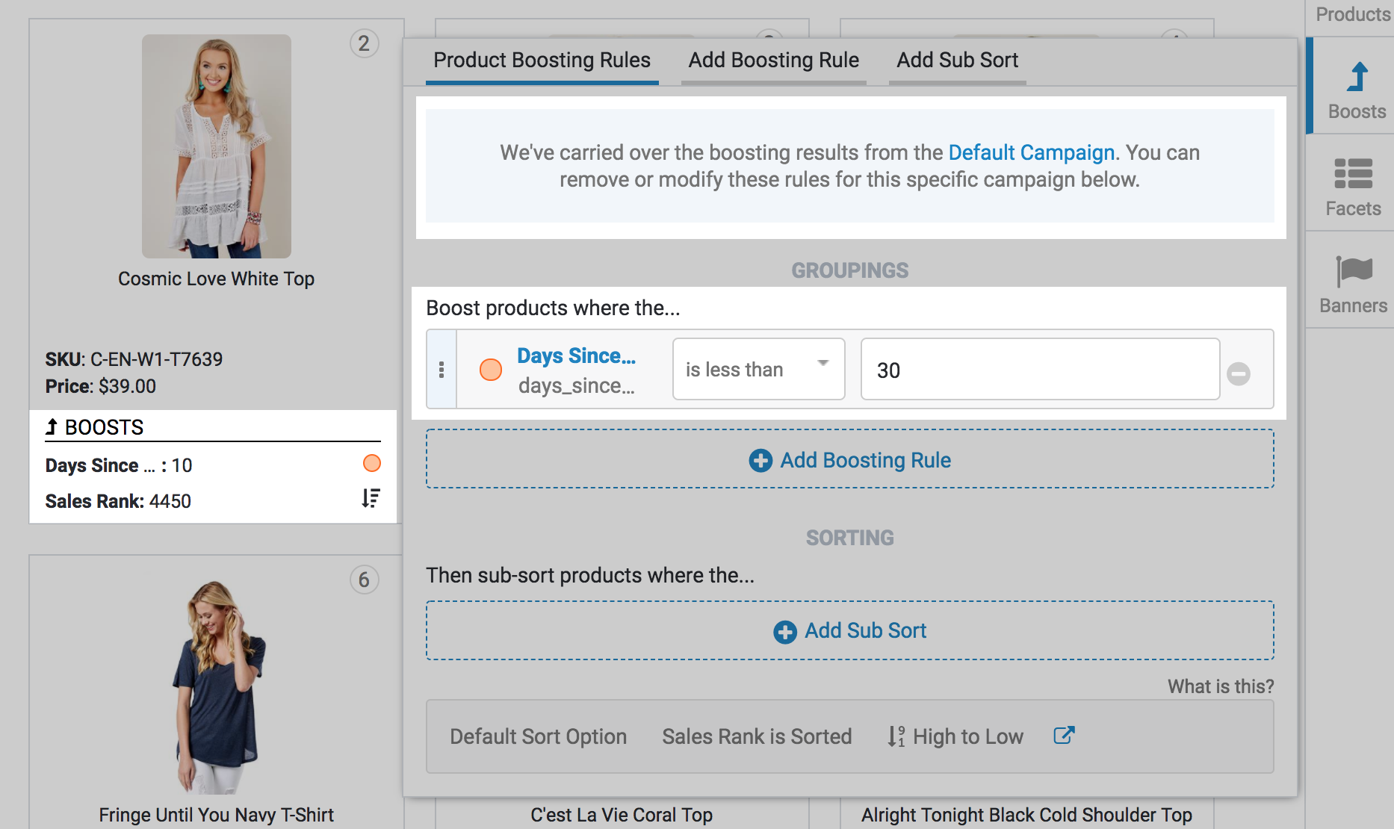Switch to the Add Sub Sort tab
Screen dimensions: 1394x829
[957, 60]
